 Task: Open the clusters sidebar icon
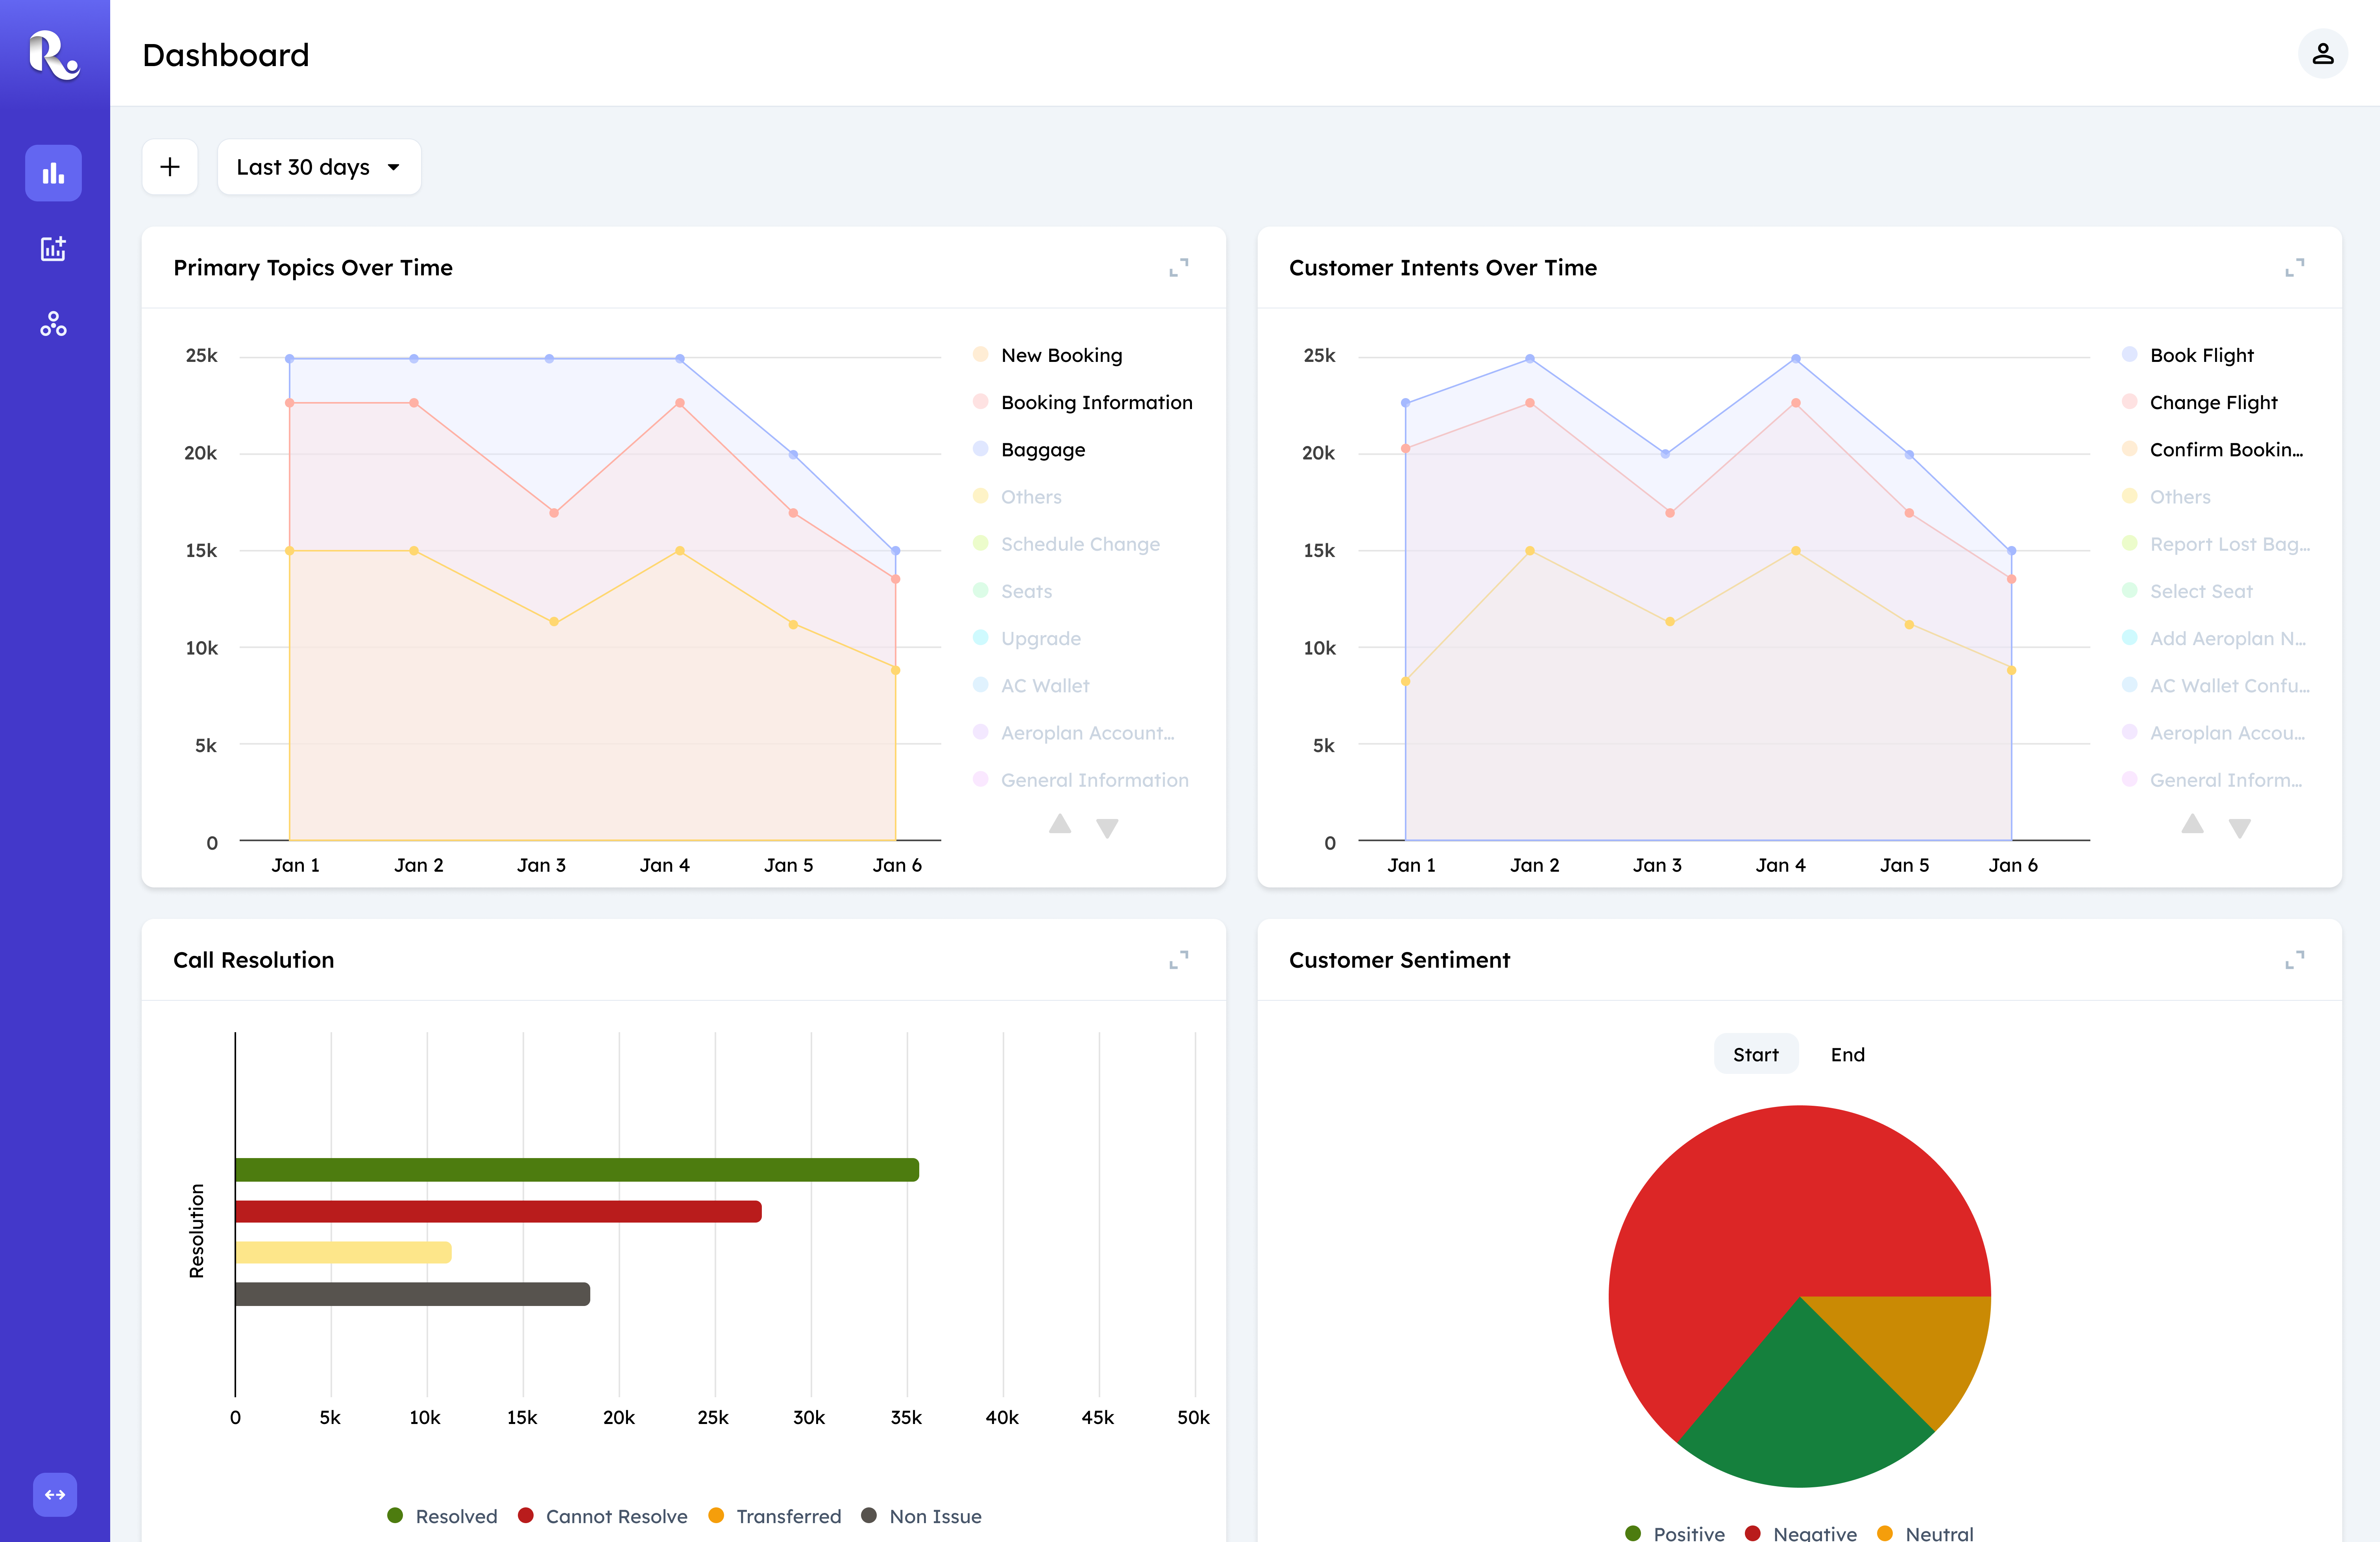click(x=54, y=324)
